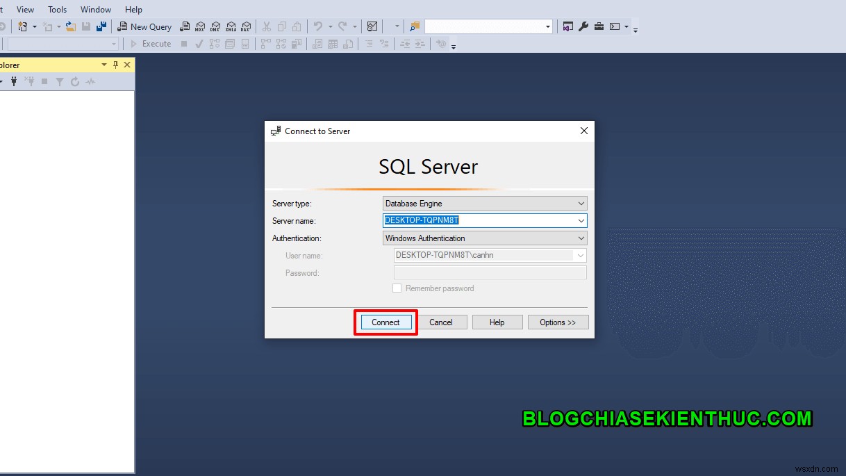Click the pin icon on the Explorer panel

click(117, 65)
